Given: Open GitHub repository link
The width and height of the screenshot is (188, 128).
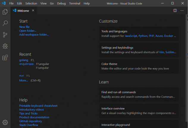Looking at the screenshot, I should (x=31, y=121).
